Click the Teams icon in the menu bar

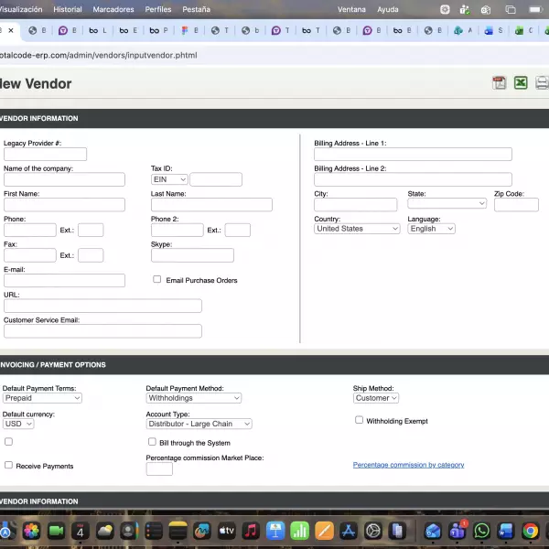click(465, 9)
